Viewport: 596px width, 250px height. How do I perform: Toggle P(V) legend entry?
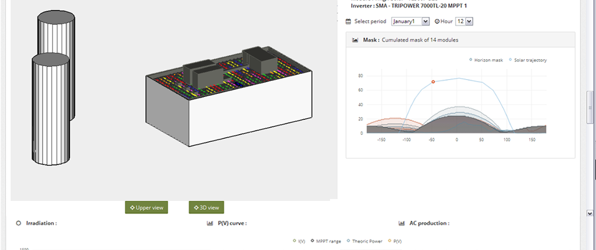pyautogui.click(x=395, y=241)
